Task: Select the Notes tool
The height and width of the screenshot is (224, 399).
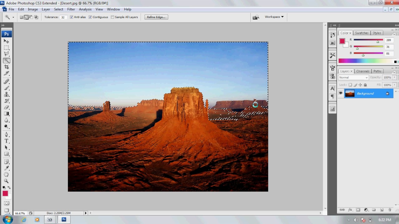Action: coord(7,162)
